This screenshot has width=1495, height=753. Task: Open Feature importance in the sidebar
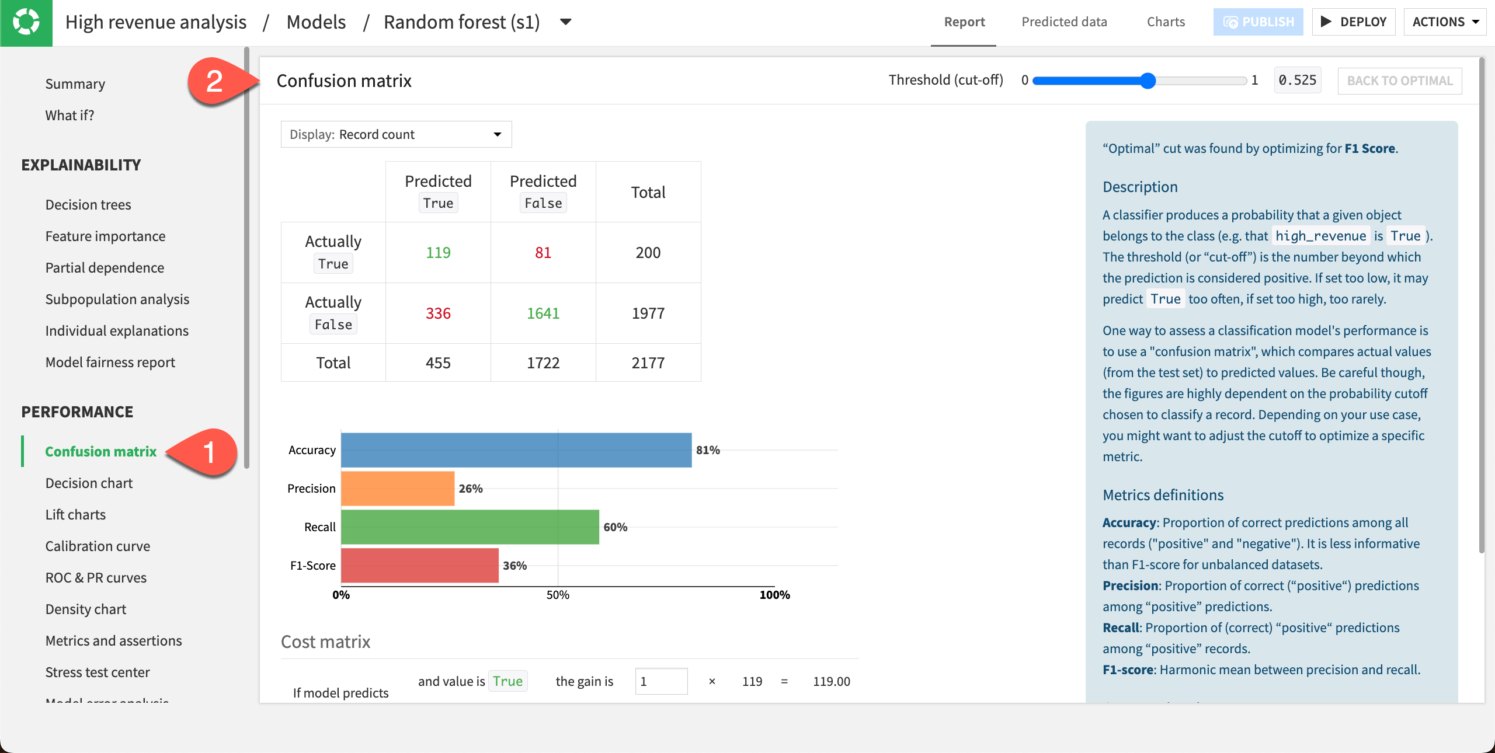pos(105,236)
